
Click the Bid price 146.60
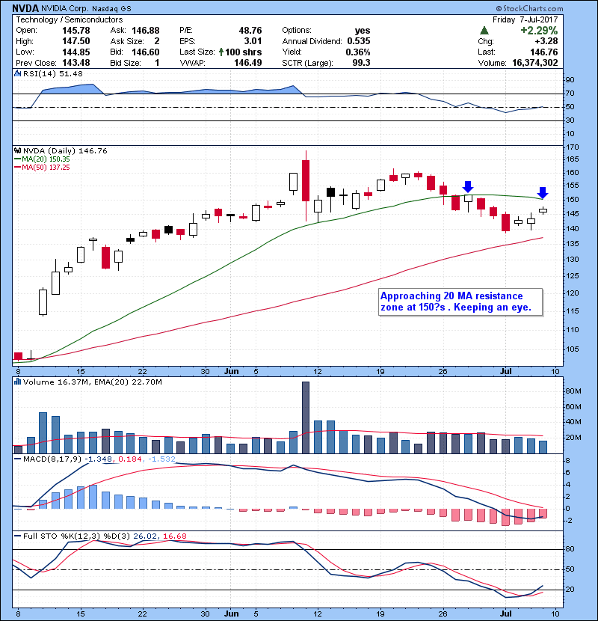click(x=146, y=52)
